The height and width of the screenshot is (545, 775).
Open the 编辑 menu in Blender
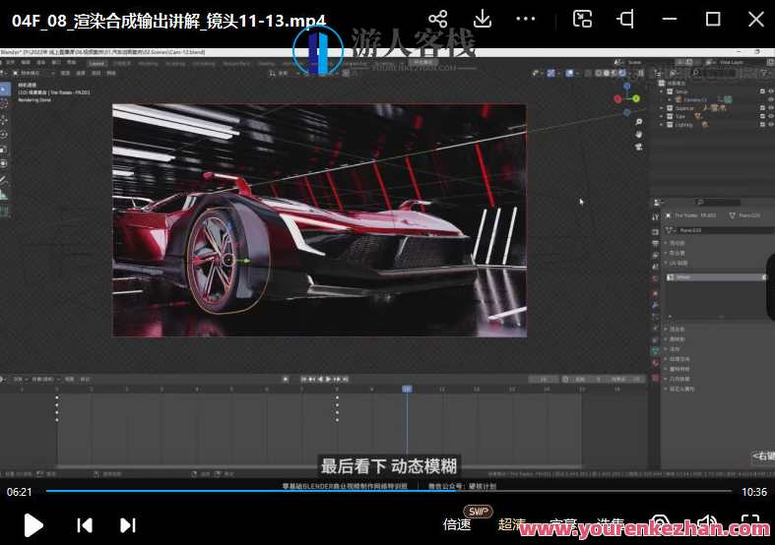click(26, 63)
